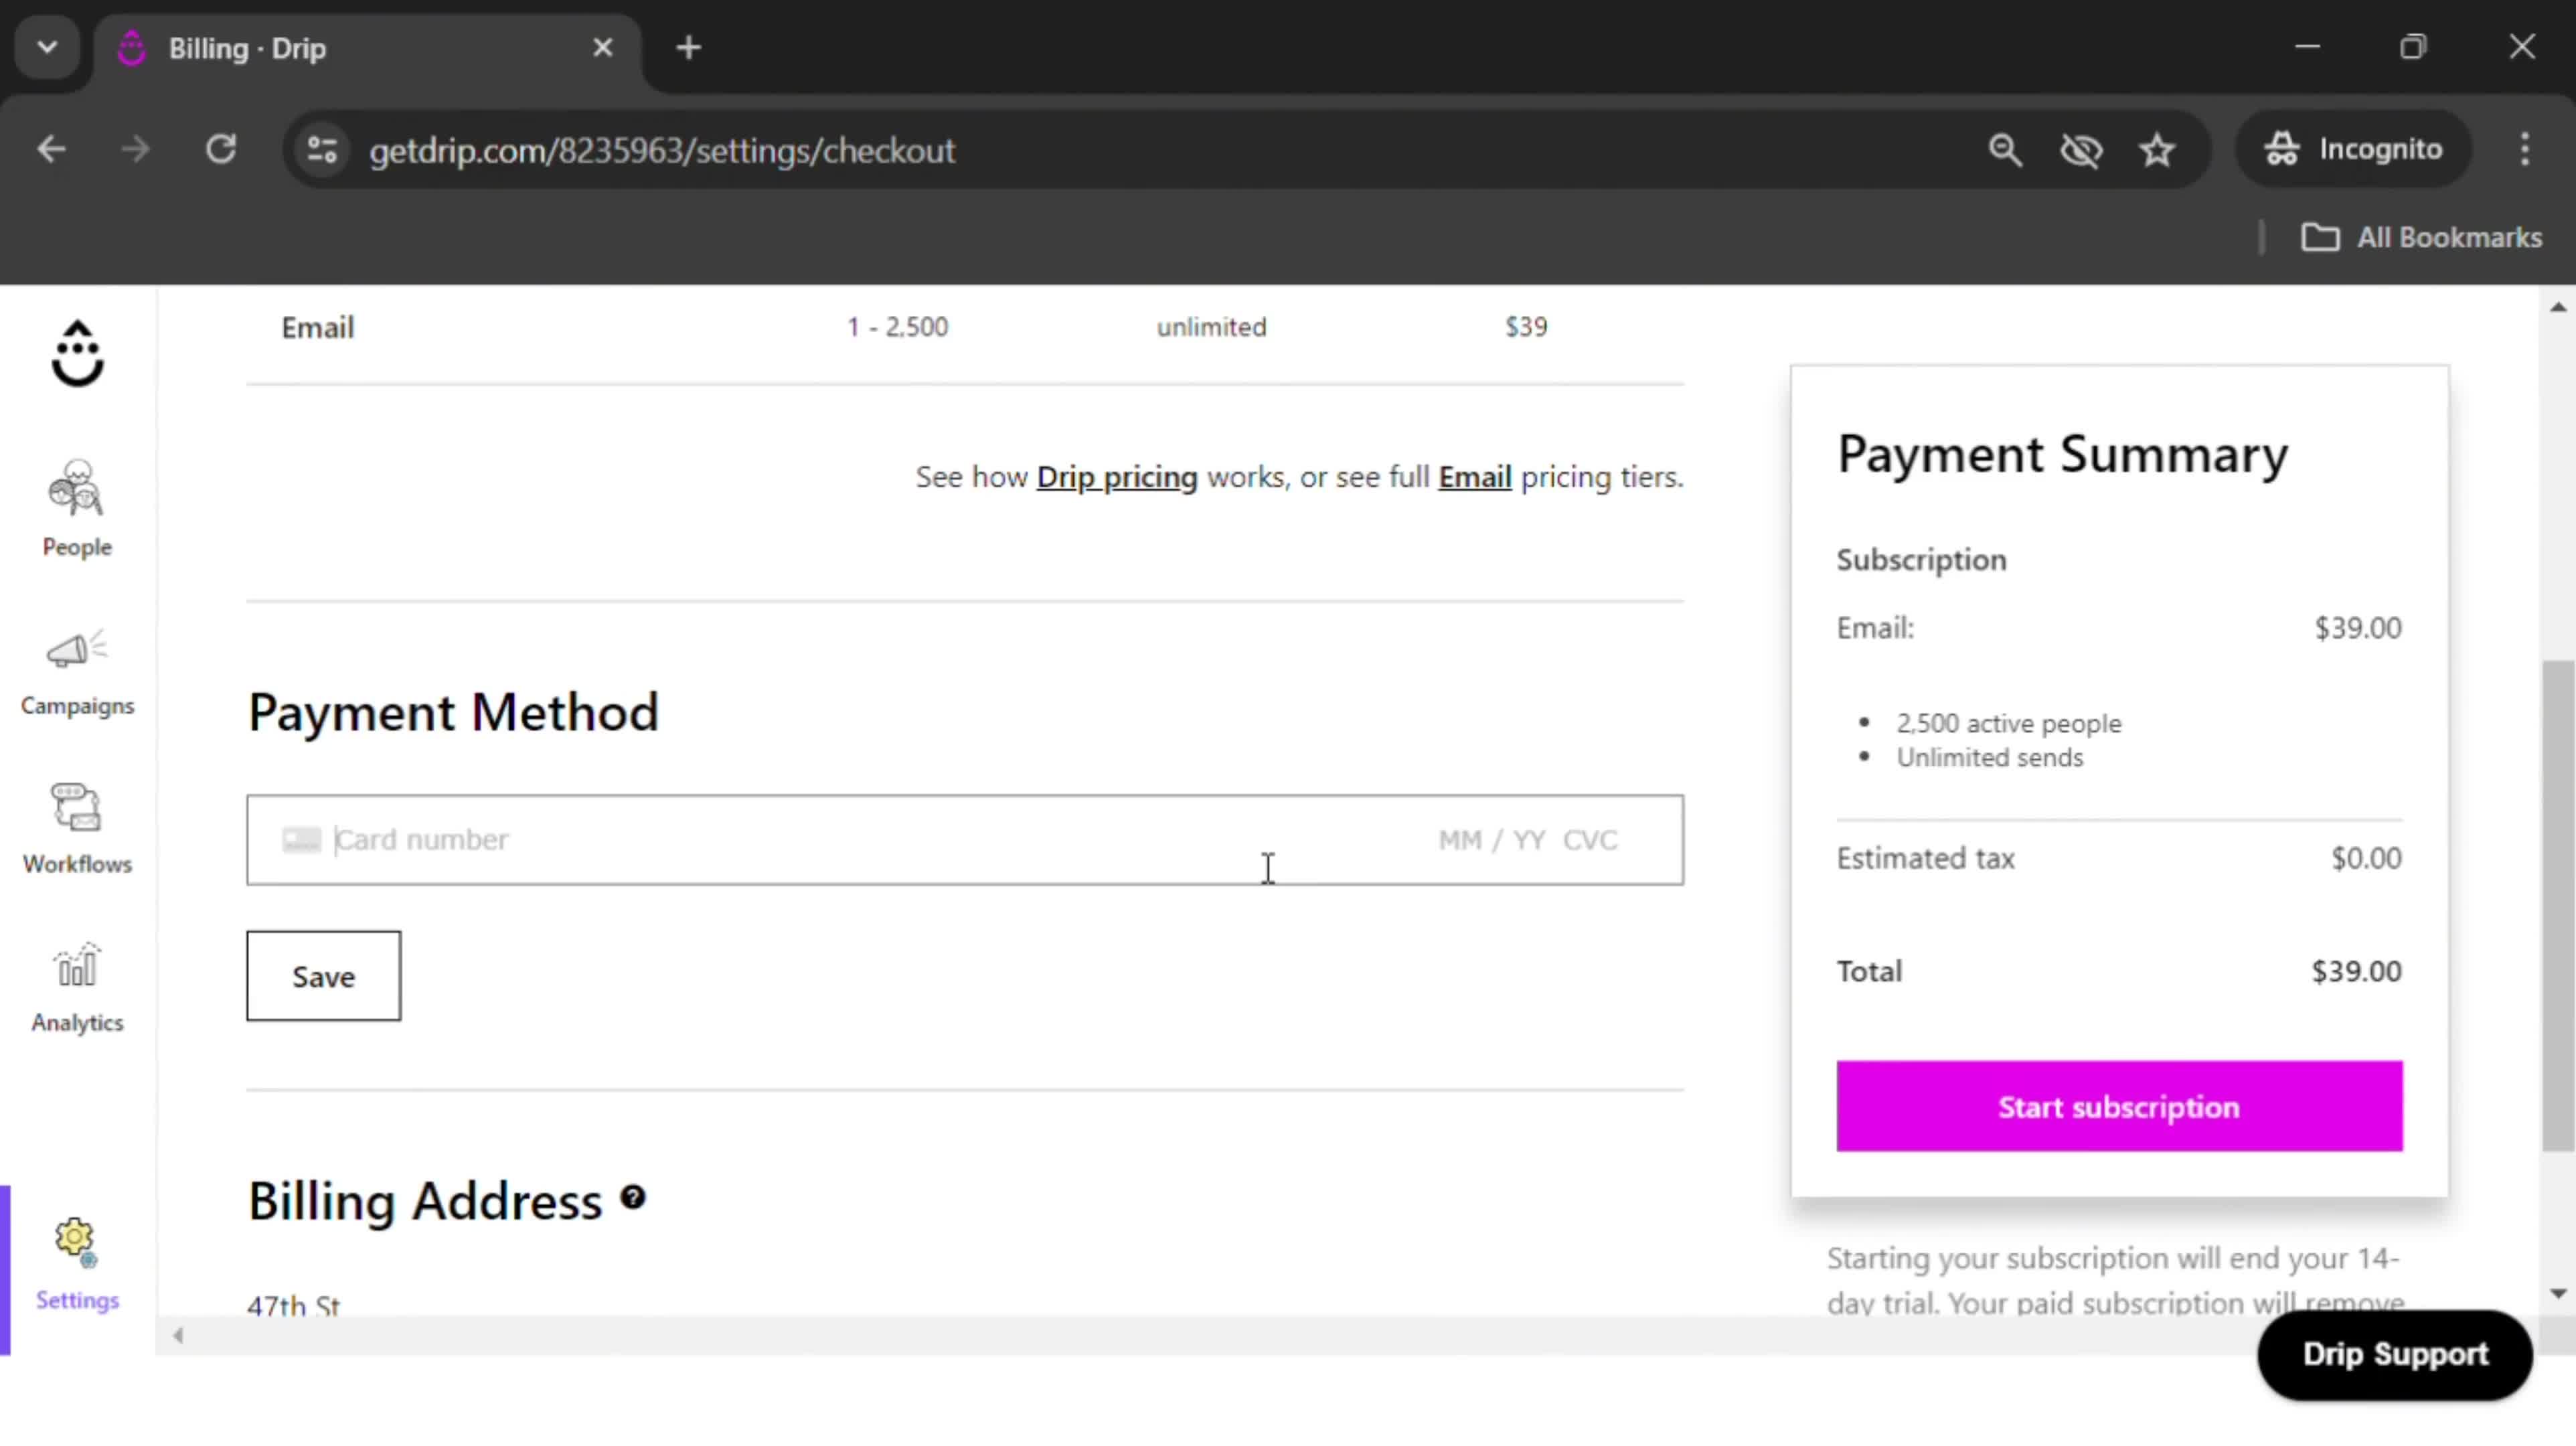This screenshot has width=2576, height=1446.
Task: Expand browser three-dot menu
Action: pyautogui.click(x=2528, y=149)
